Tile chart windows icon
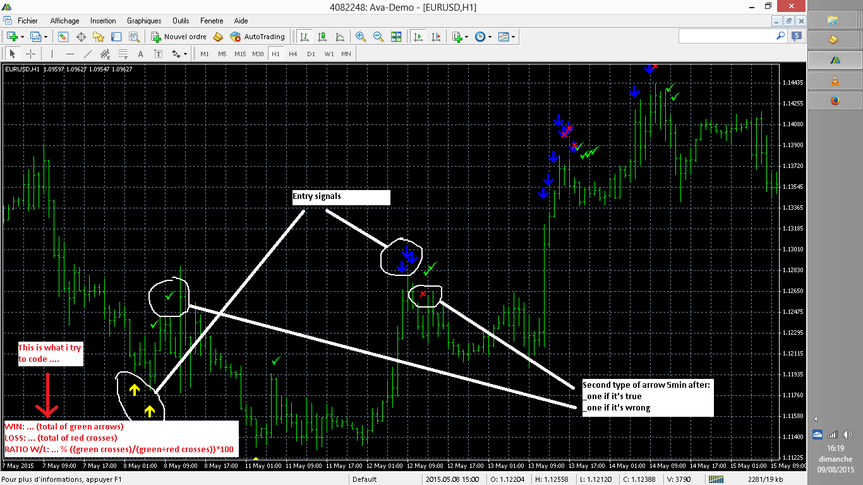This screenshot has height=485, width=863. [396, 37]
